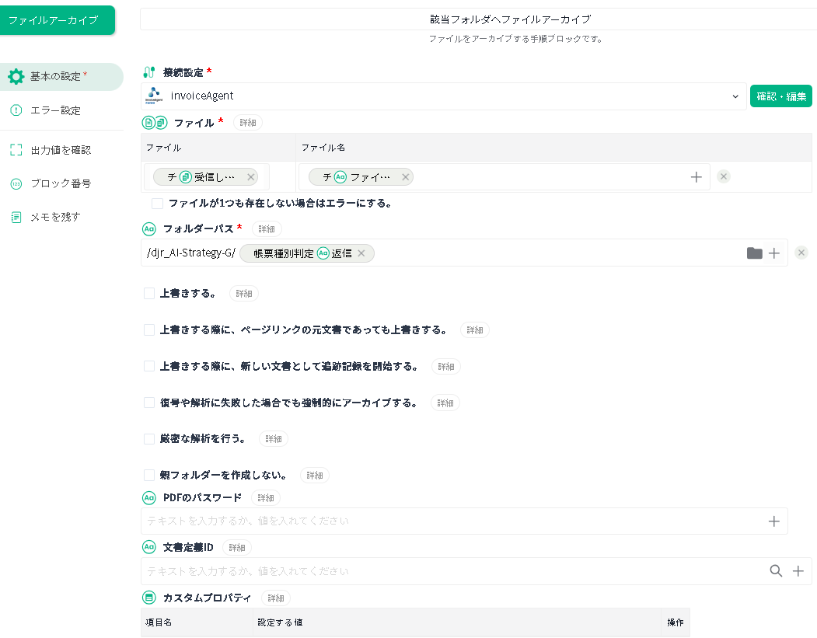Remove the 帳票種別判定 返信 chip from the folder path
The width and height of the screenshot is (817, 638).
[361, 253]
